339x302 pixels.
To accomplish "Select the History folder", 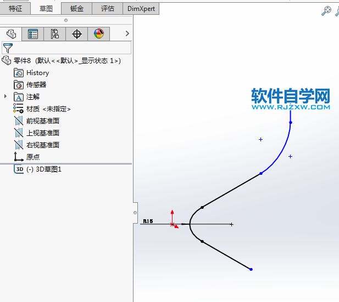I will coord(37,73).
